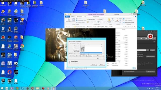The image size is (161, 90).
Task: Click Удалить in Explorer ribbon
Action: (100, 19)
